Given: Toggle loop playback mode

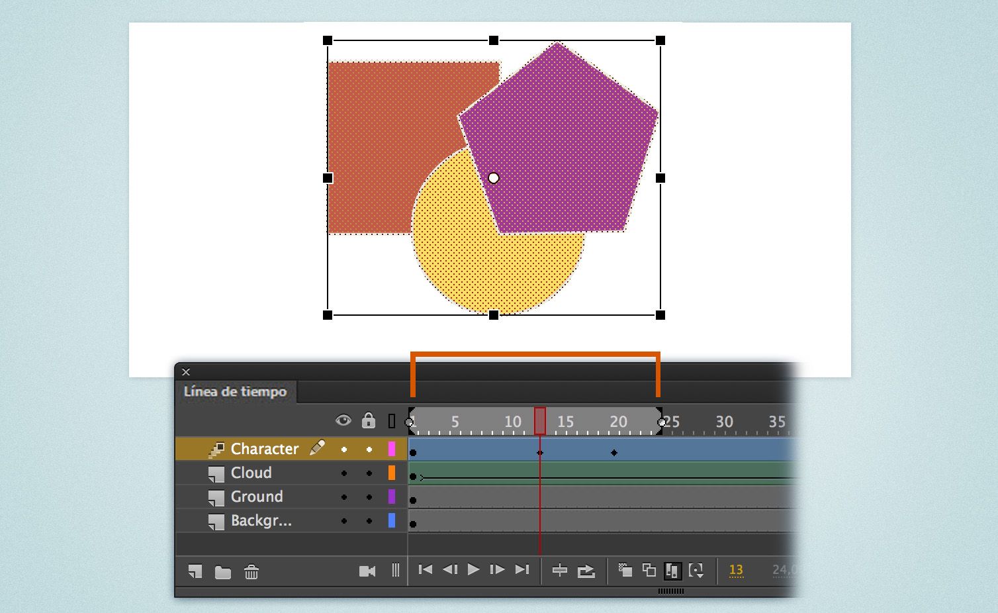Looking at the screenshot, I should click(585, 571).
